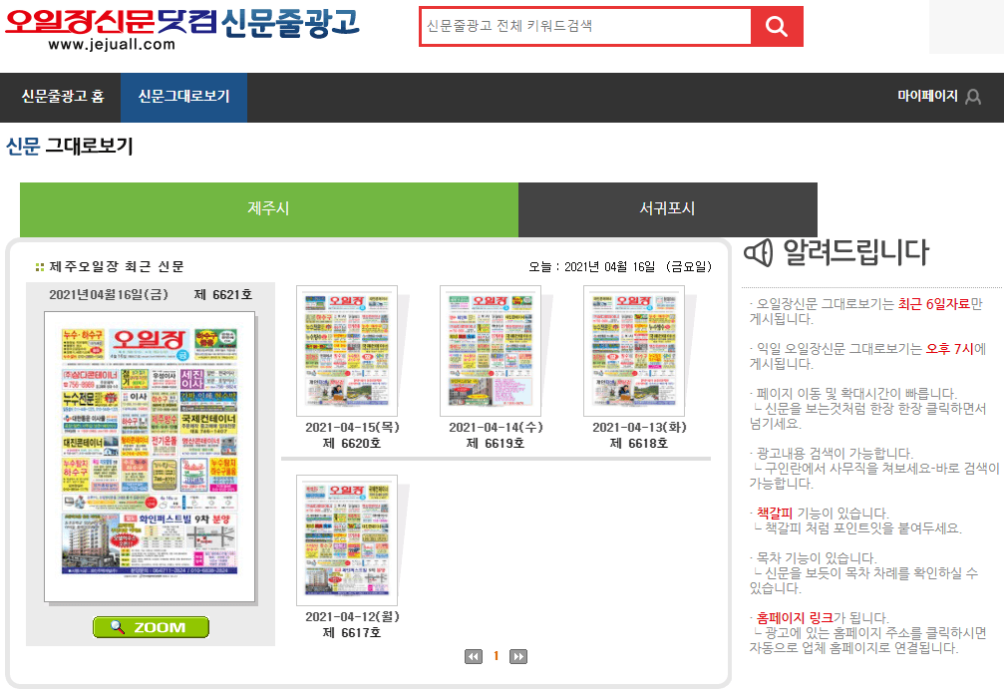Click today's date text 2021년 04월 16일
The height and width of the screenshot is (691, 1004).
609,266
